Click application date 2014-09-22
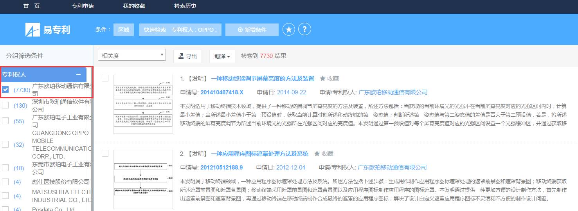This screenshot has height=211, width=578. click(292, 92)
